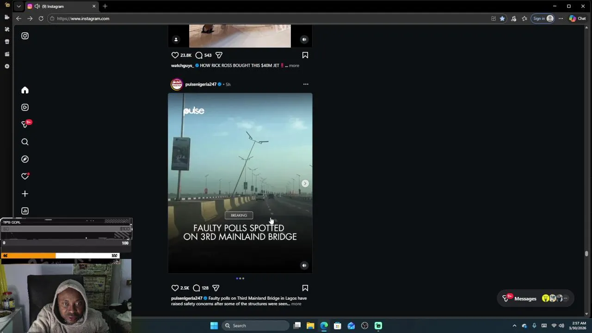
Task: Expand watchguys_ caption with more
Action: pos(294,66)
